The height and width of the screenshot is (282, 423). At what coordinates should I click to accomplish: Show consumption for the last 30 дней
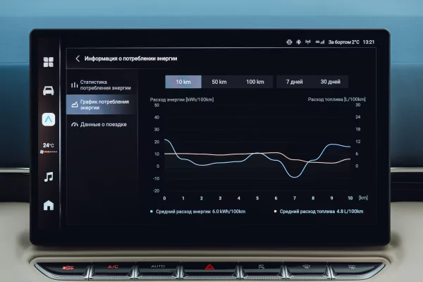(330, 82)
